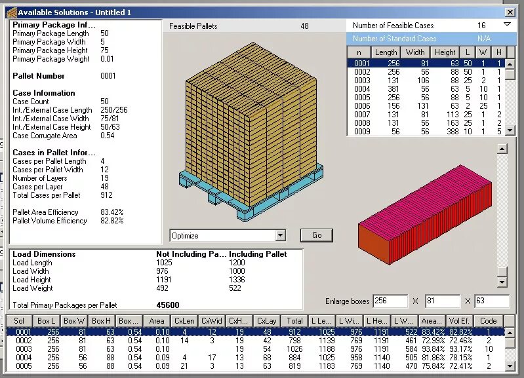Click the case preview scroll-down arrow
The image size is (524, 378).
[502, 282]
